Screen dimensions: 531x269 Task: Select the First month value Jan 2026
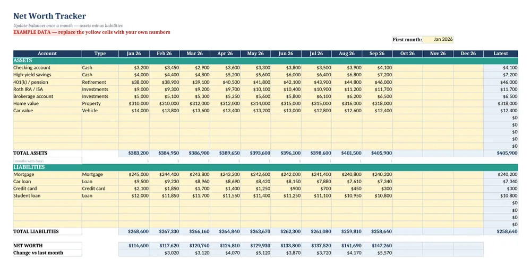pos(438,40)
